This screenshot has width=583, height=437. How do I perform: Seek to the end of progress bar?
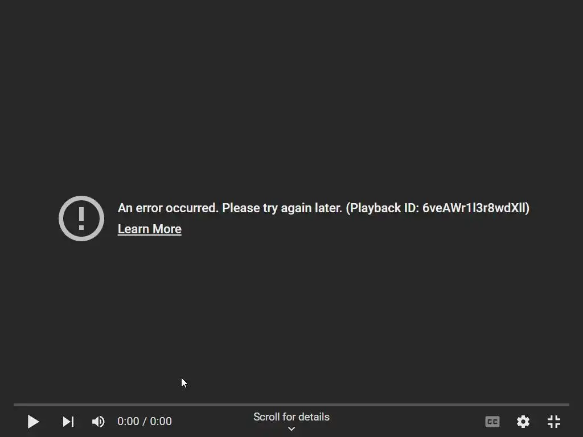(568, 405)
